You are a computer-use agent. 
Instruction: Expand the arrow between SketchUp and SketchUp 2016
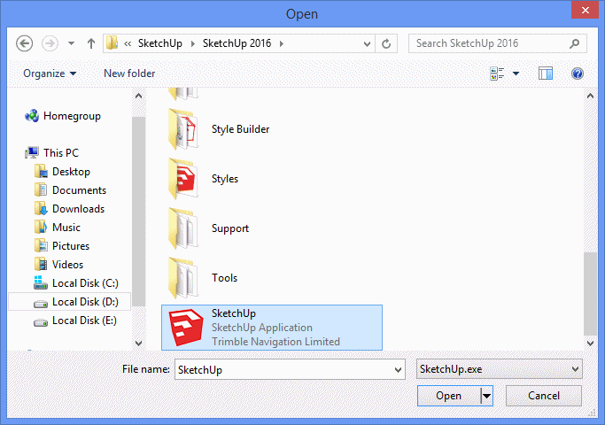tap(192, 43)
